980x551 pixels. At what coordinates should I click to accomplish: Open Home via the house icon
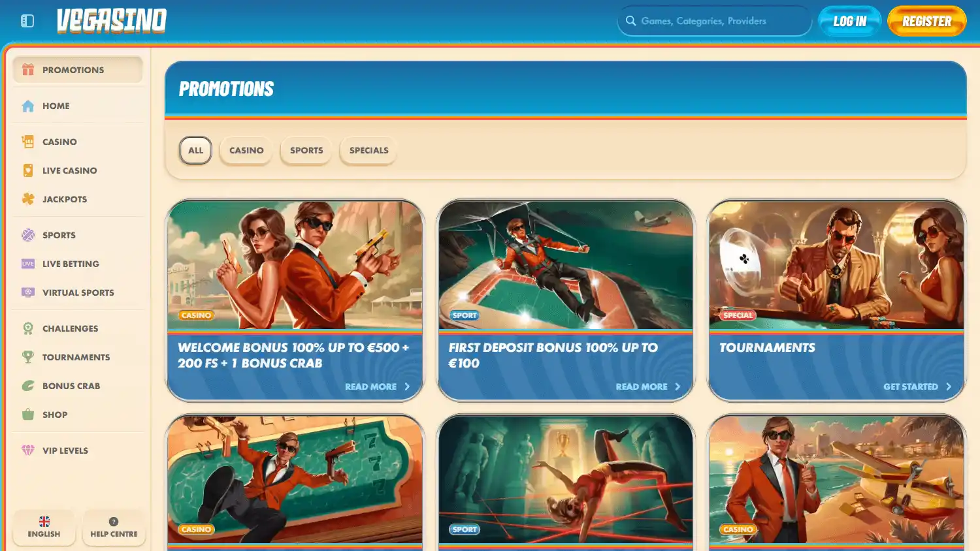pos(28,106)
